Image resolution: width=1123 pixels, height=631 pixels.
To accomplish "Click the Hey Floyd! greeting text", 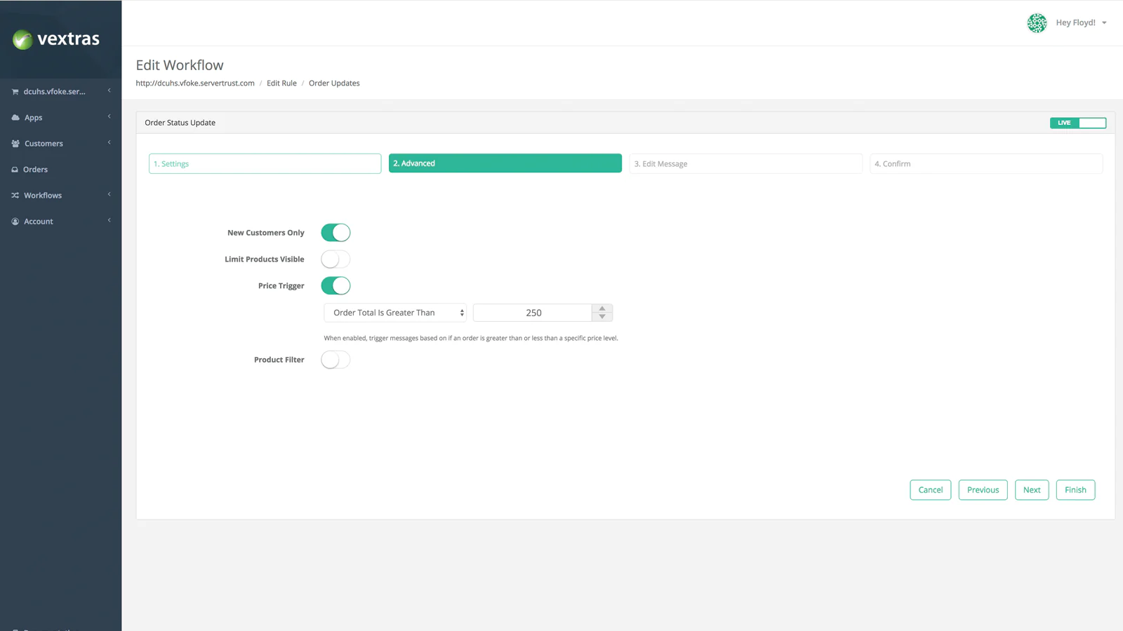I will [x=1075, y=23].
